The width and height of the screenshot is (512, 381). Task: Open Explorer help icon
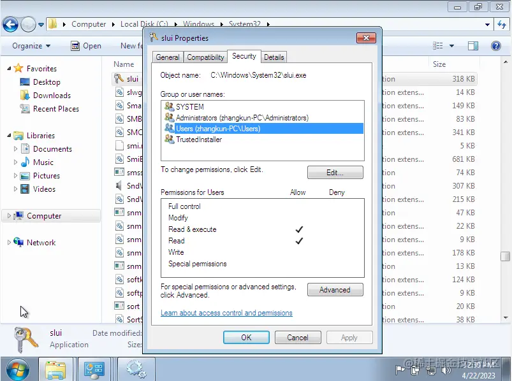pos(495,46)
